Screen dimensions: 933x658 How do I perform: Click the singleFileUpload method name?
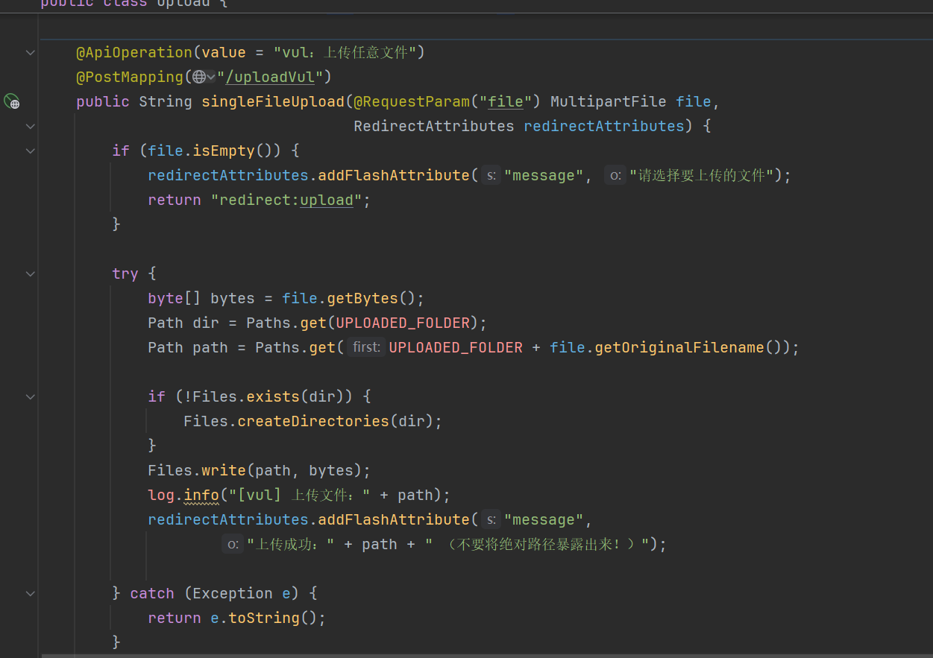(273, 101)
